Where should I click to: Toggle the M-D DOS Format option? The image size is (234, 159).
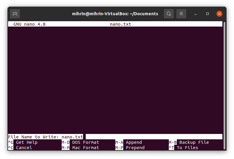(x=80, y=142)
